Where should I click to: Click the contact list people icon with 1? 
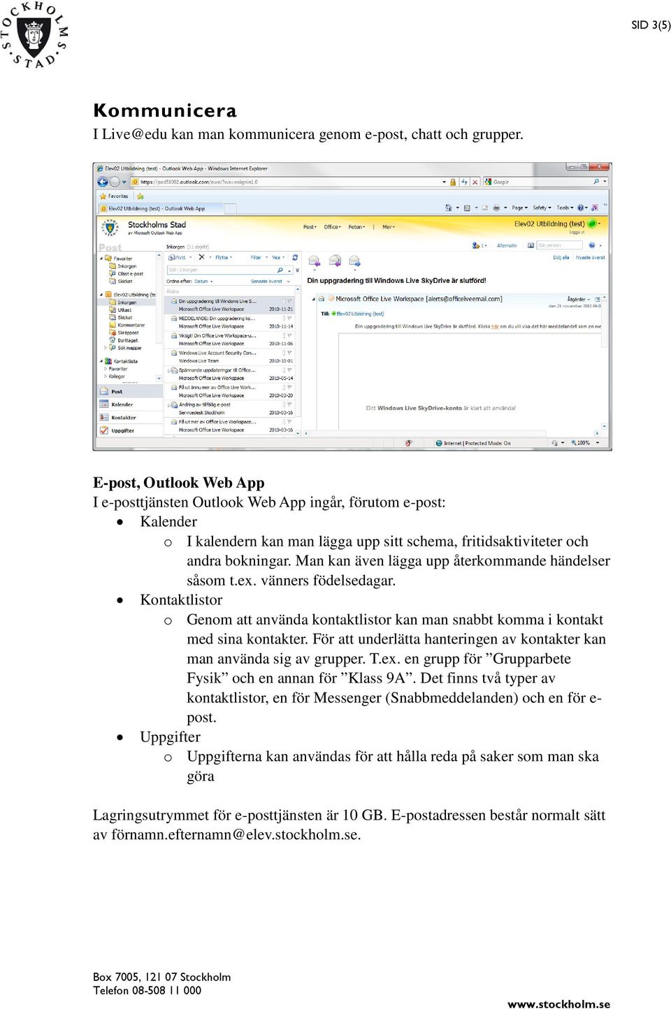(477, 245)
